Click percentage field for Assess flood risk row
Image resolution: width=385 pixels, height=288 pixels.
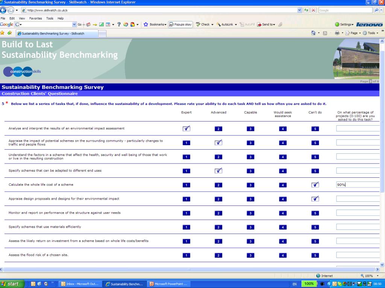point(358,255)
